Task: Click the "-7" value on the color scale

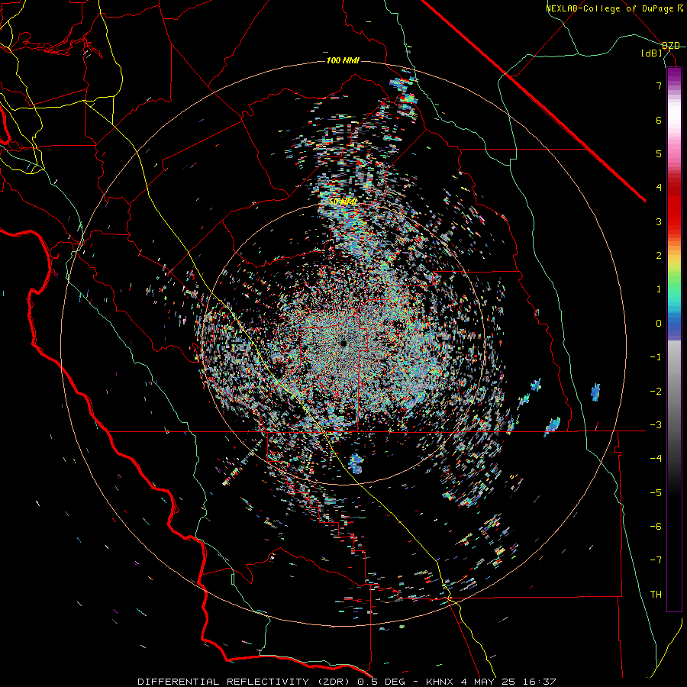Action: coord(656,560)
